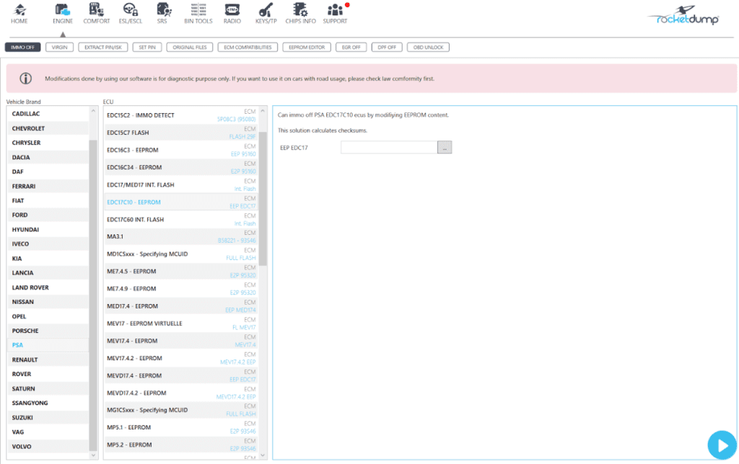Choose VOLVO as vehicle brand
Viewport: 739px width, 464px height.
click(48, 447)
